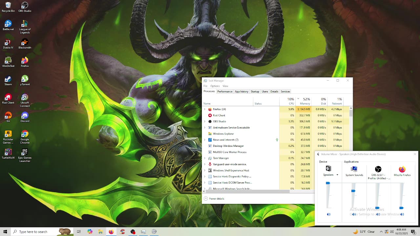Open the notification center in the tray
The width and height of the screenshot is (420, 236).
point(413,232)
